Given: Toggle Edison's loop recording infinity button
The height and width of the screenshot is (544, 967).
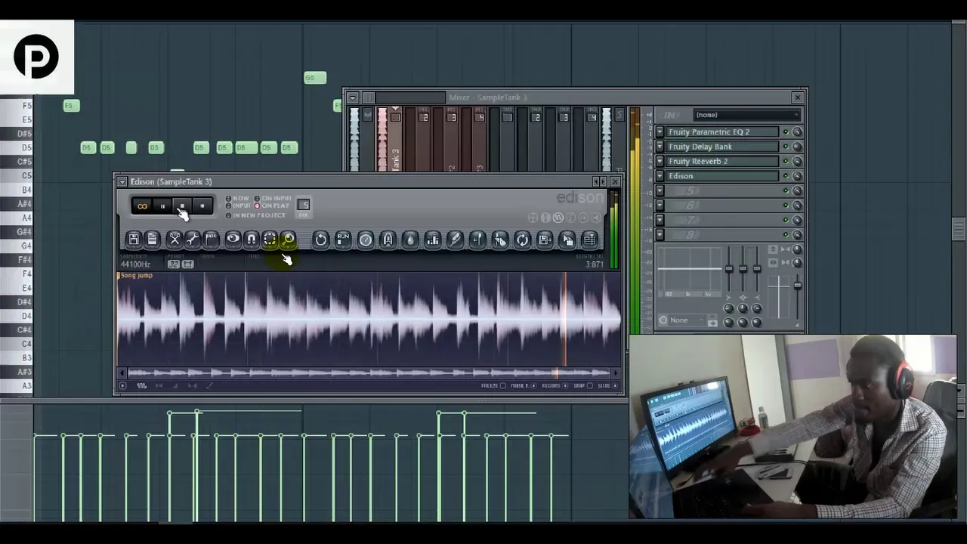Looking at the screenshot, I should (x=141, y=206).
